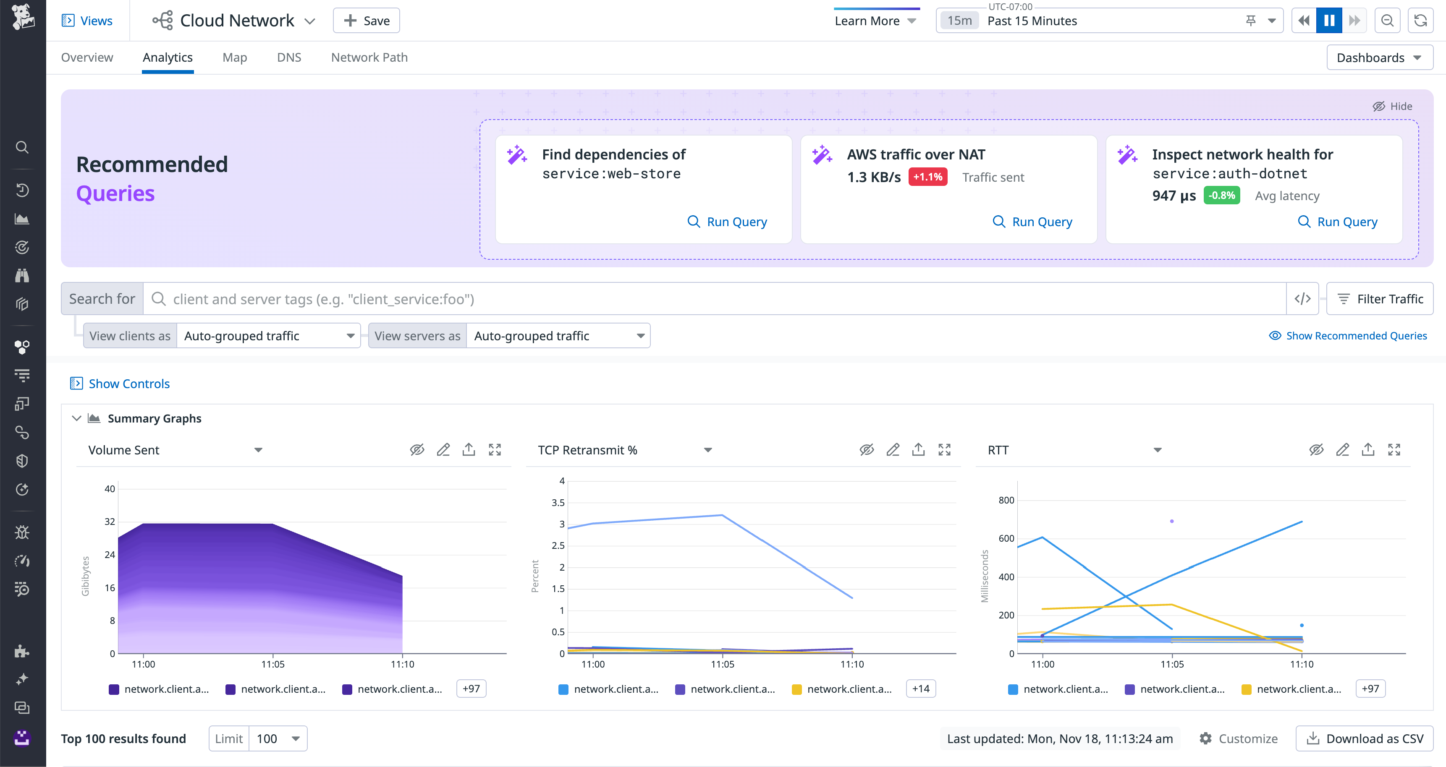Edit the RTT graph with its pencil icon
This screenshot has height=767, width=1446.
tap(1343, 449)
